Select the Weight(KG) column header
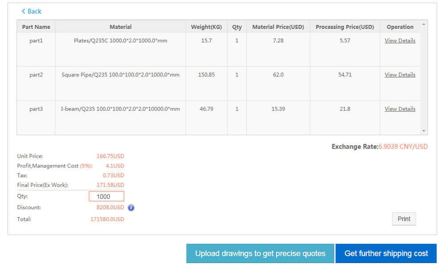This screenshot has height=267, width=445. 206,27
